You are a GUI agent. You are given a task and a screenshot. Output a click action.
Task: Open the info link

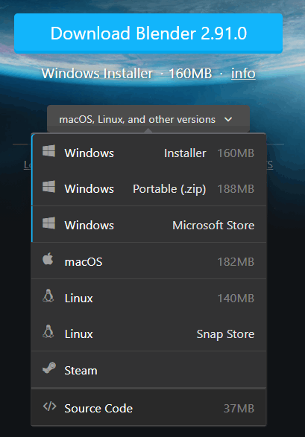243,74
